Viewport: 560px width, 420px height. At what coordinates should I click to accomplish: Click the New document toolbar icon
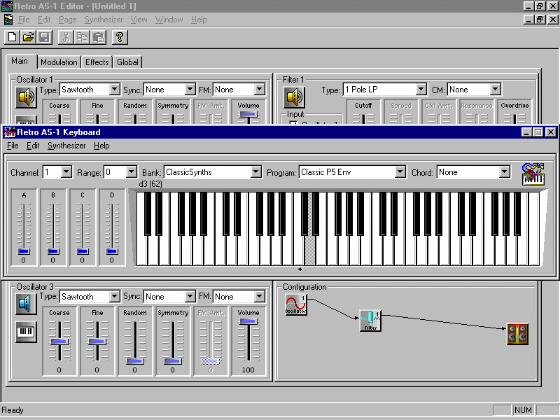pos(12,37)
